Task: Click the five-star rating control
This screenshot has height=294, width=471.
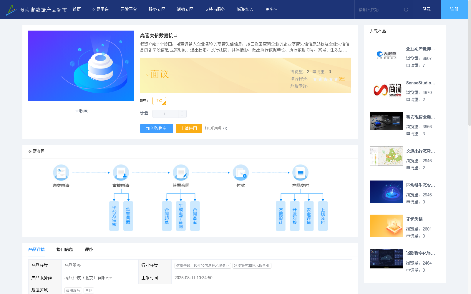Action: tap(325, 79)
